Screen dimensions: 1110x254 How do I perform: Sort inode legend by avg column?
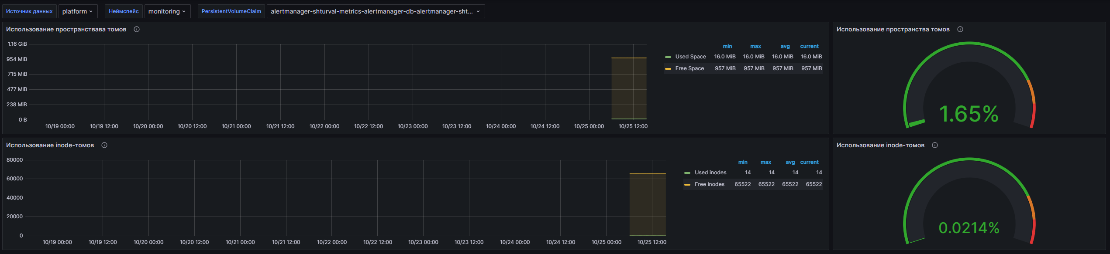click(790, 162)
